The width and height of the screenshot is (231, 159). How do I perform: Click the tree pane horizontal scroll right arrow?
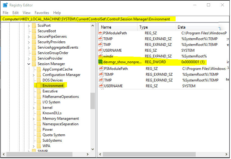click(88, 154)
